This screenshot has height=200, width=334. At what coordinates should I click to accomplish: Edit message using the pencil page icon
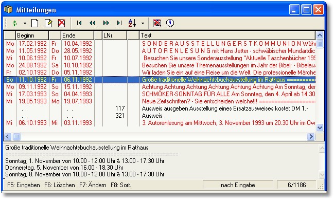click(x=48, y=23)
